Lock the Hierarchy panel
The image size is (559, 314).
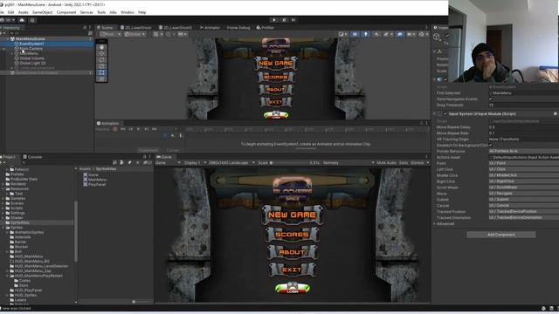(x=85, y=27)
